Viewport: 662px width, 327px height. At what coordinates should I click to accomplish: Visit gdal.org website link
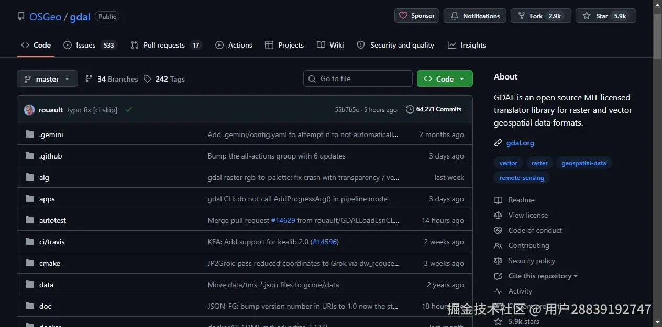pyautogui.click(x=520, y=143)
